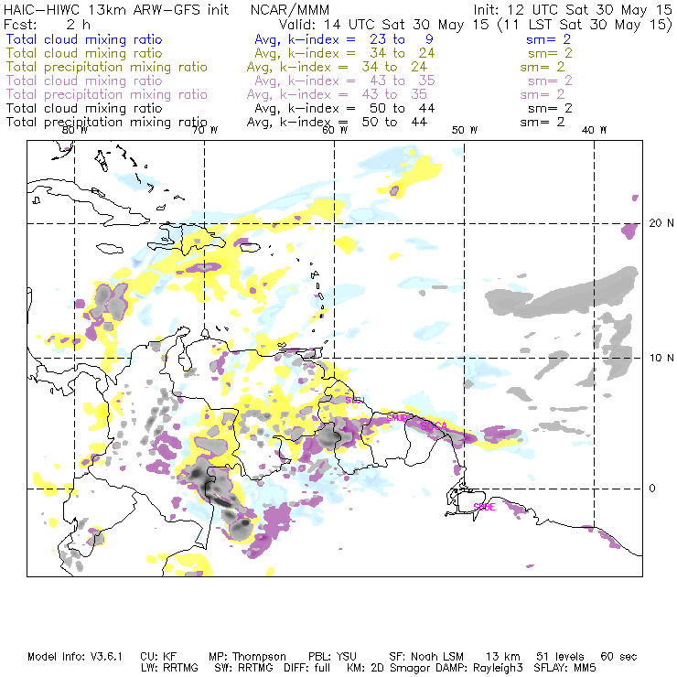
Task: Click the "MP: Thompson" model setting
Action: pyautogui.click(x=247, y=657)
